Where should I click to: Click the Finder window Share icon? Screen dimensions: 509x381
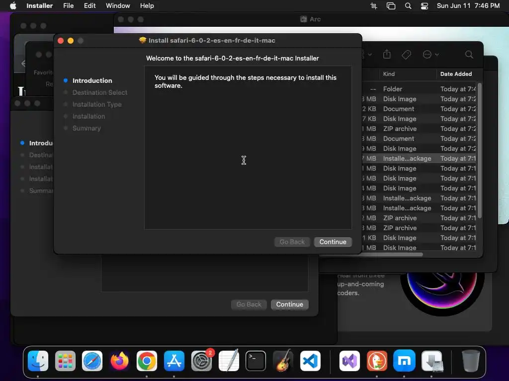(387, 54)
